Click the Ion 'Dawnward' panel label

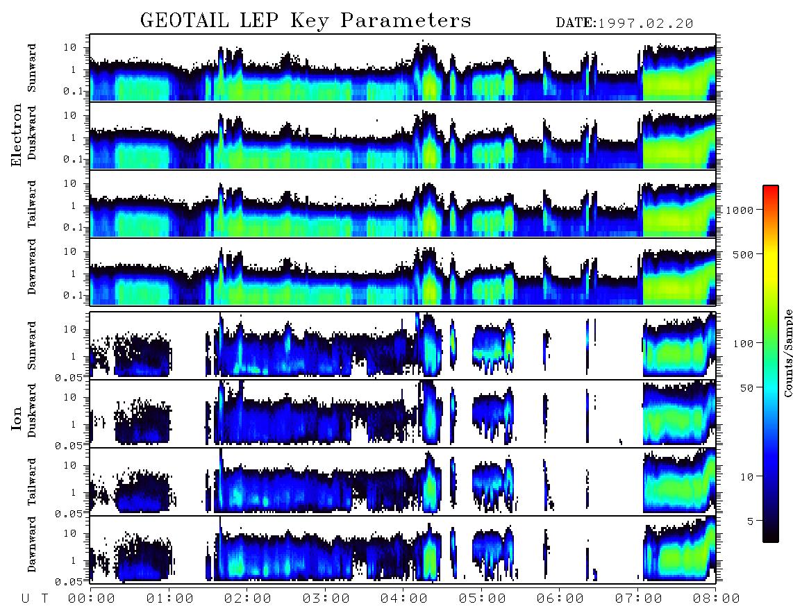[32, 544]
